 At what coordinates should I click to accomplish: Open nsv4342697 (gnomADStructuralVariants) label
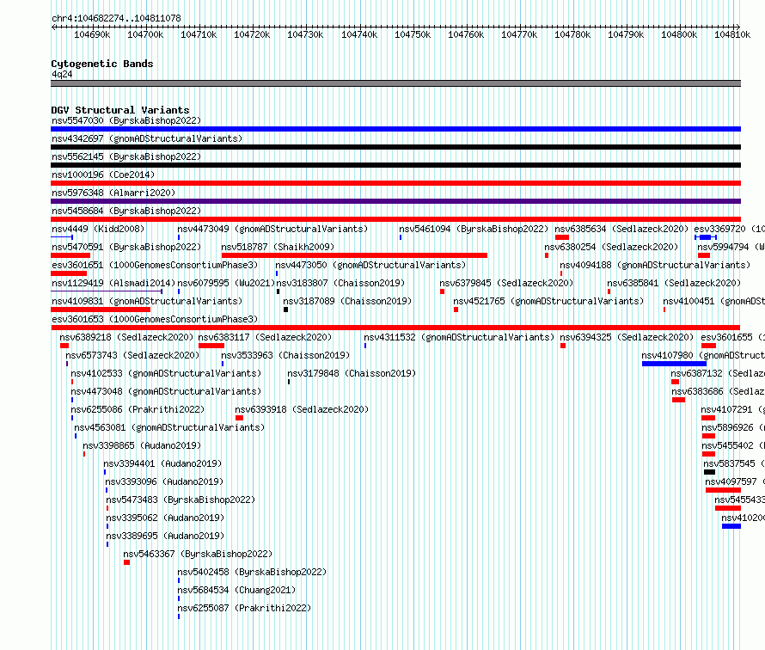(147, 138)
